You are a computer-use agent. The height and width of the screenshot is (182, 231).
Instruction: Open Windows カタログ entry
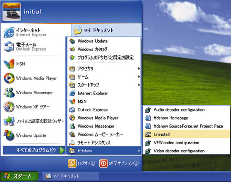point(104,49)
